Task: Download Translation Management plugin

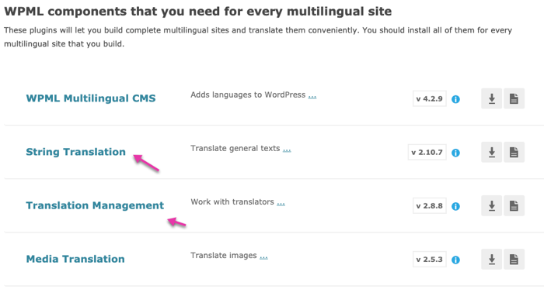Action: [492, 206]
